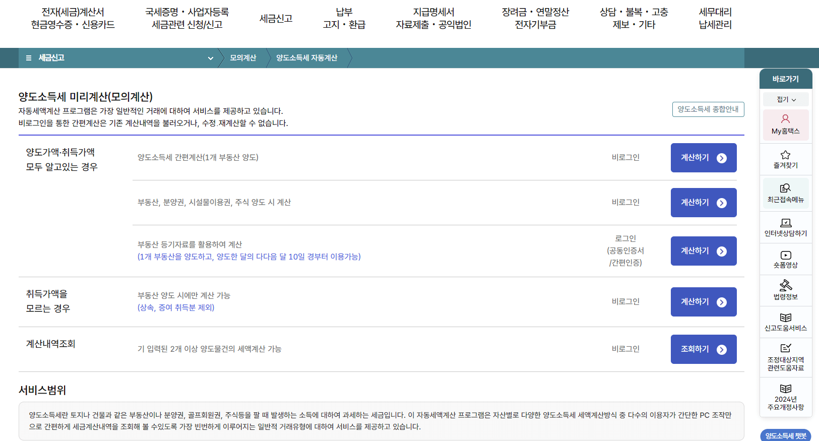
Task: Click 바로가기 panel header
Action: tap(786, 79)
